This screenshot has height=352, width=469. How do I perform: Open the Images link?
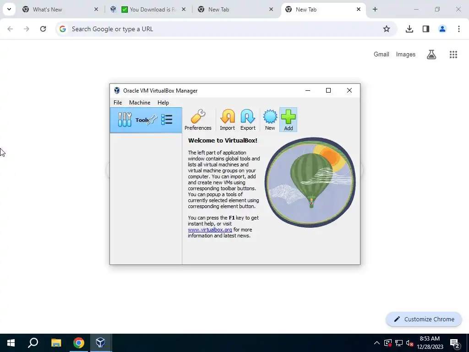pyautogui.click(x=406, y=54)
